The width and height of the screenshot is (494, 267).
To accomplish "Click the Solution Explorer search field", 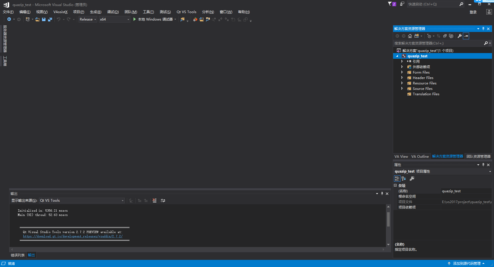I will [x=438, y=43].
